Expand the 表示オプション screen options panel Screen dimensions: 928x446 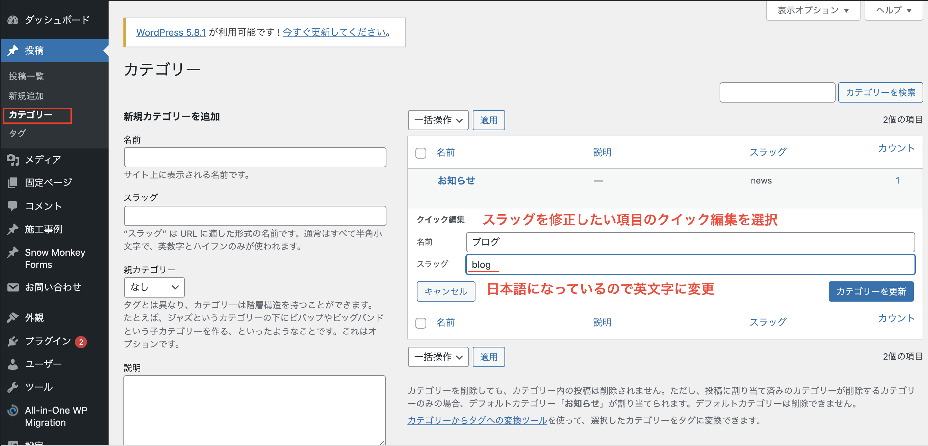pyautogui.click(x=813, y=10)
